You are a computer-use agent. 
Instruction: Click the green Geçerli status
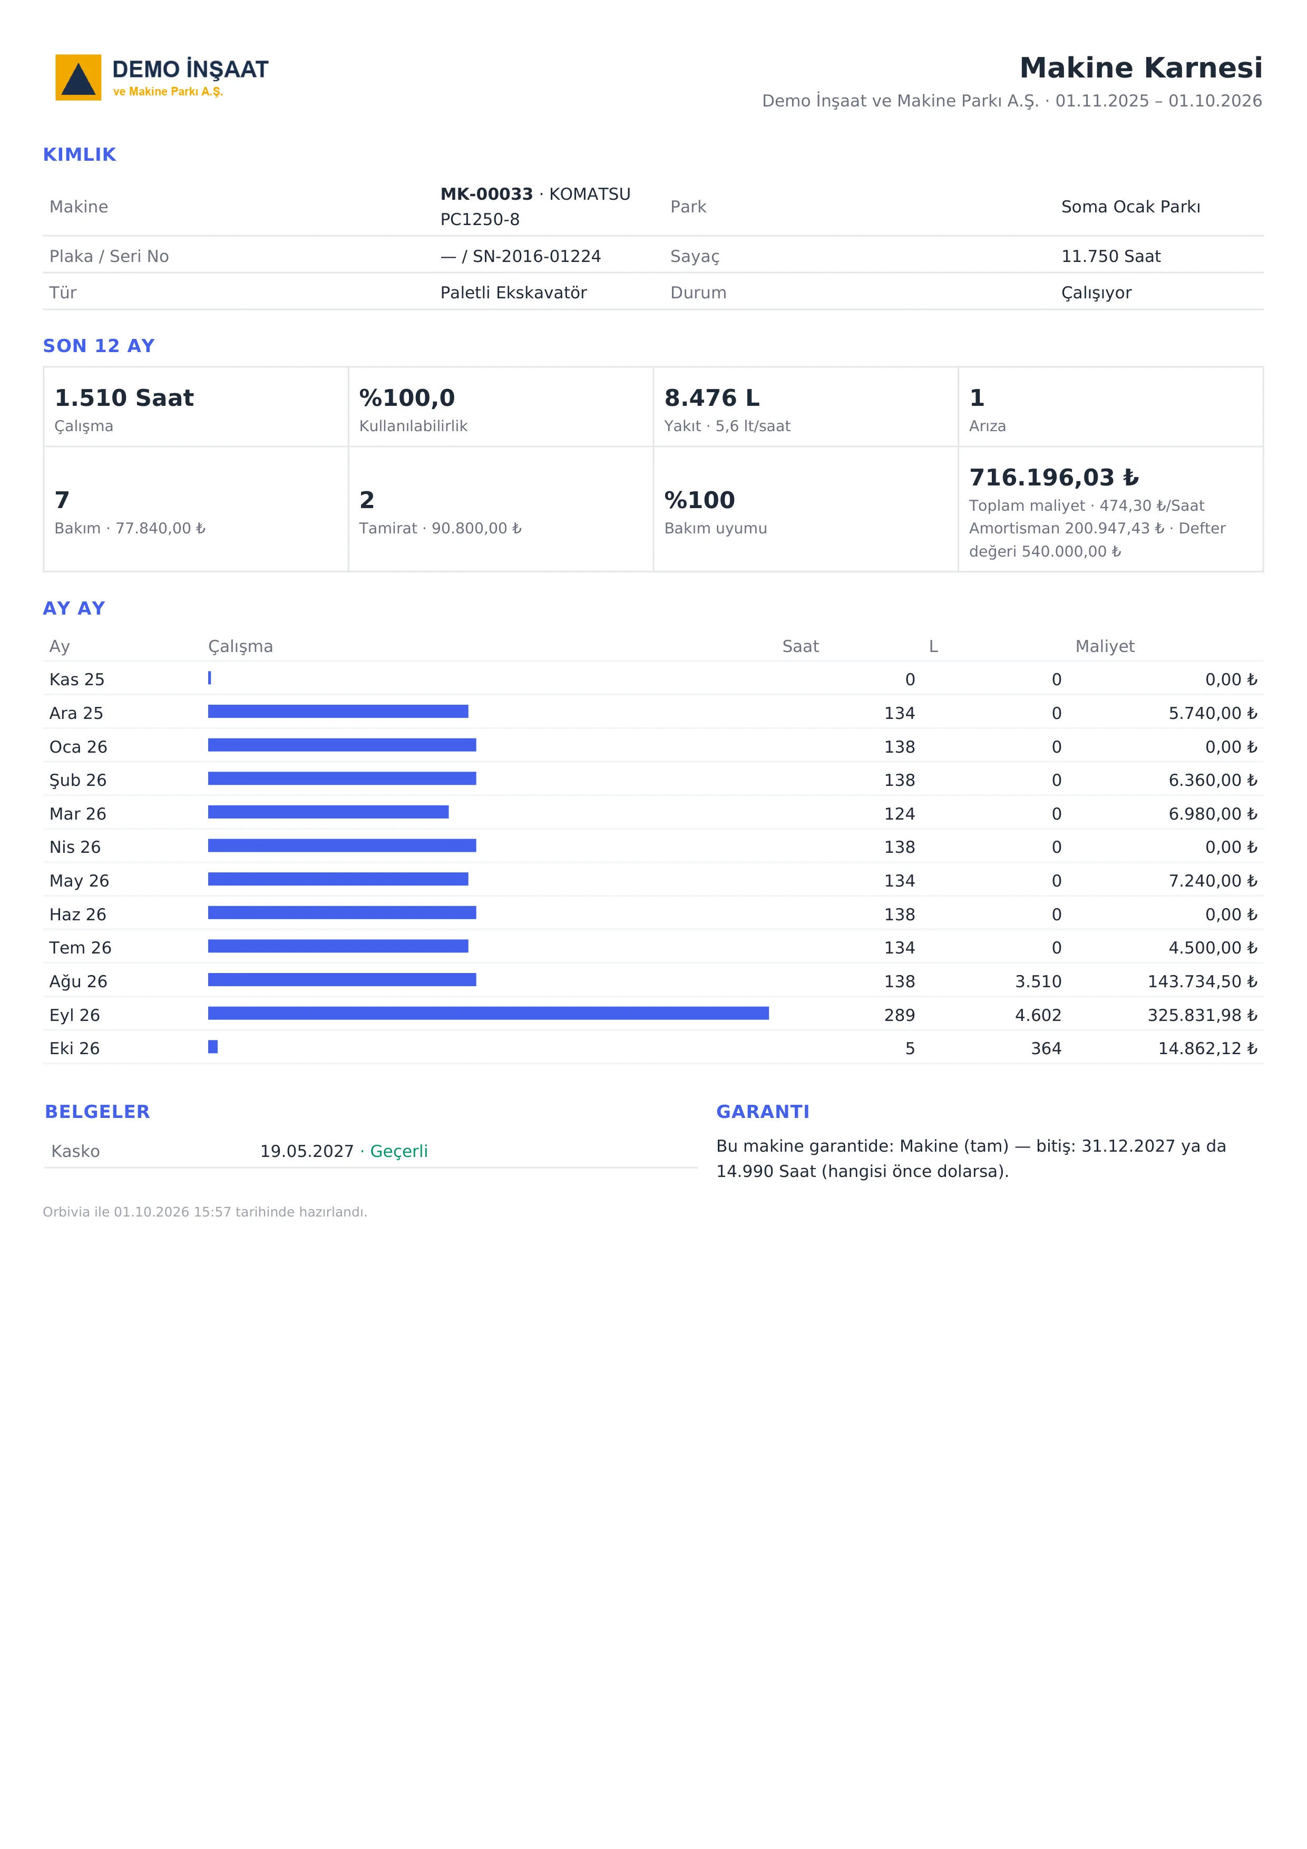[398, 1152]
